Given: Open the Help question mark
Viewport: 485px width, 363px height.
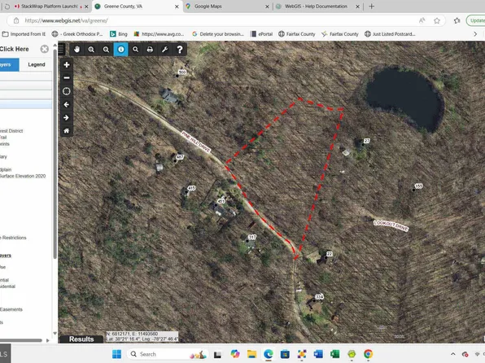Looking at the screenshot, I should click(x=179, y=49).
